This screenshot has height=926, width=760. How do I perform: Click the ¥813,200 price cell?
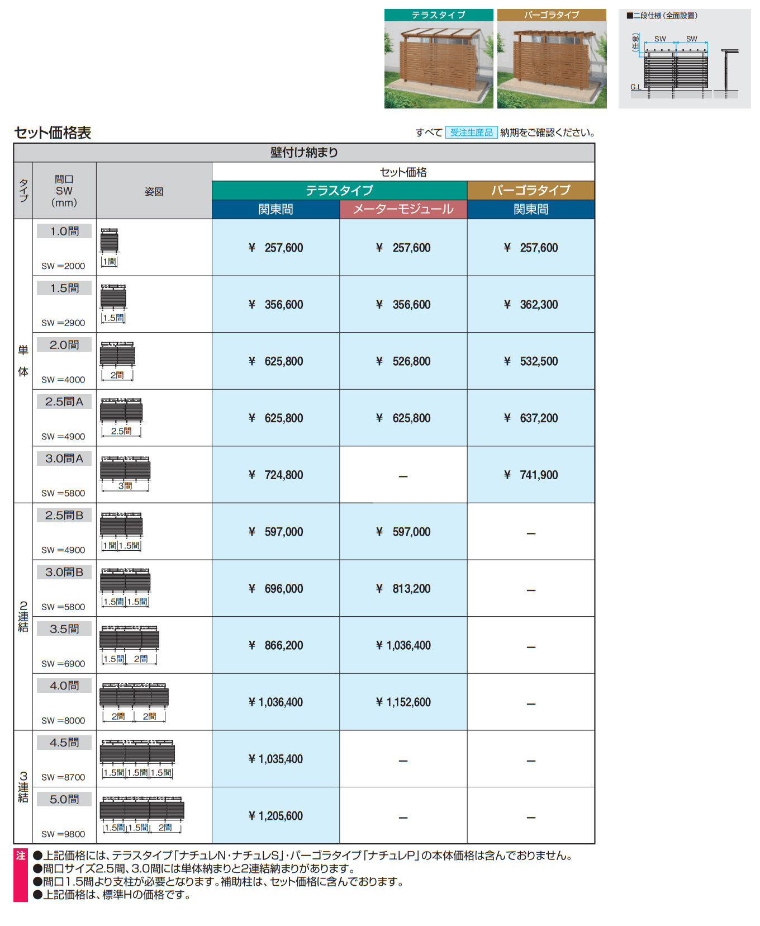403,588
